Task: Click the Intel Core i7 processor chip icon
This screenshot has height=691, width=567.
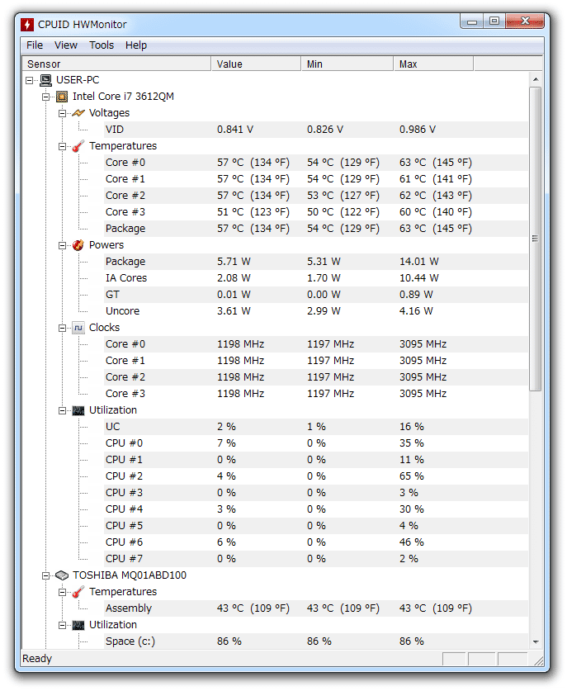Action: (62, 97)
